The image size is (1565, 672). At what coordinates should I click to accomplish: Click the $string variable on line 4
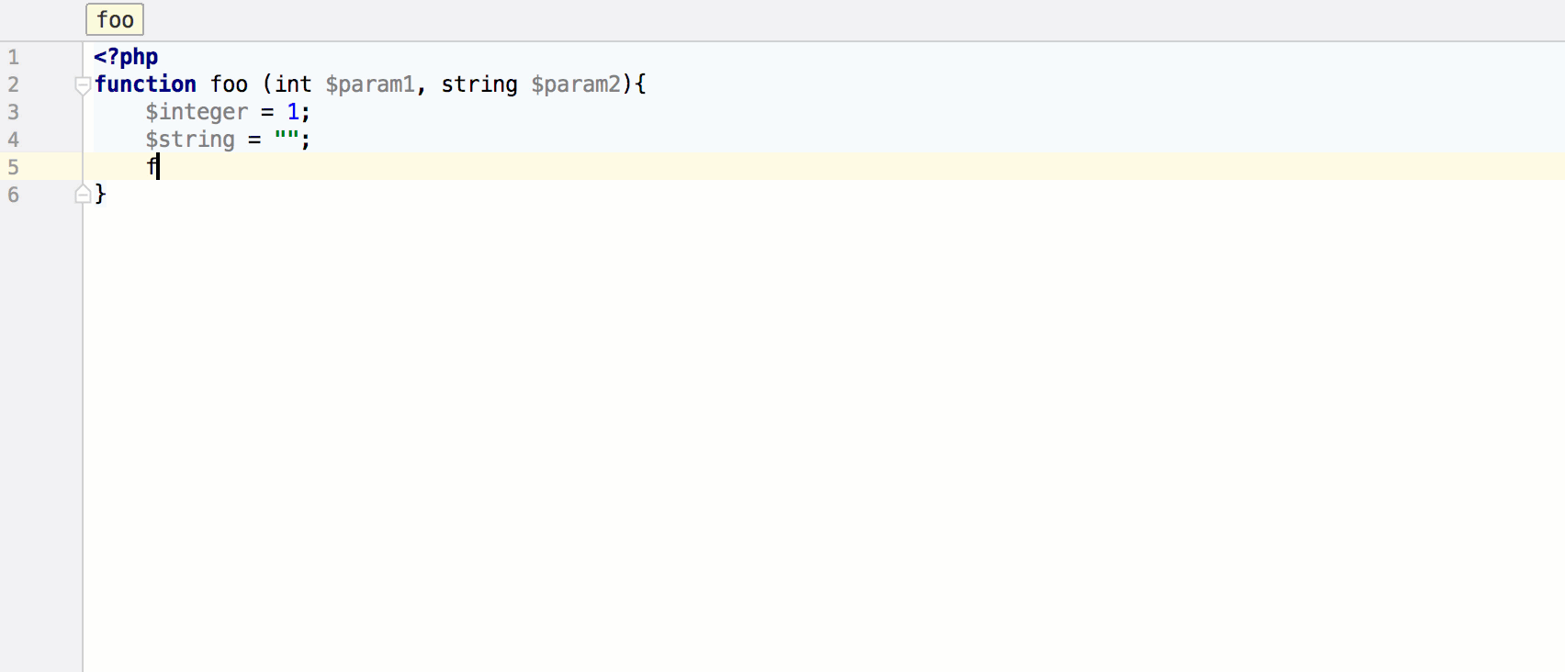(x=190, y=140)
